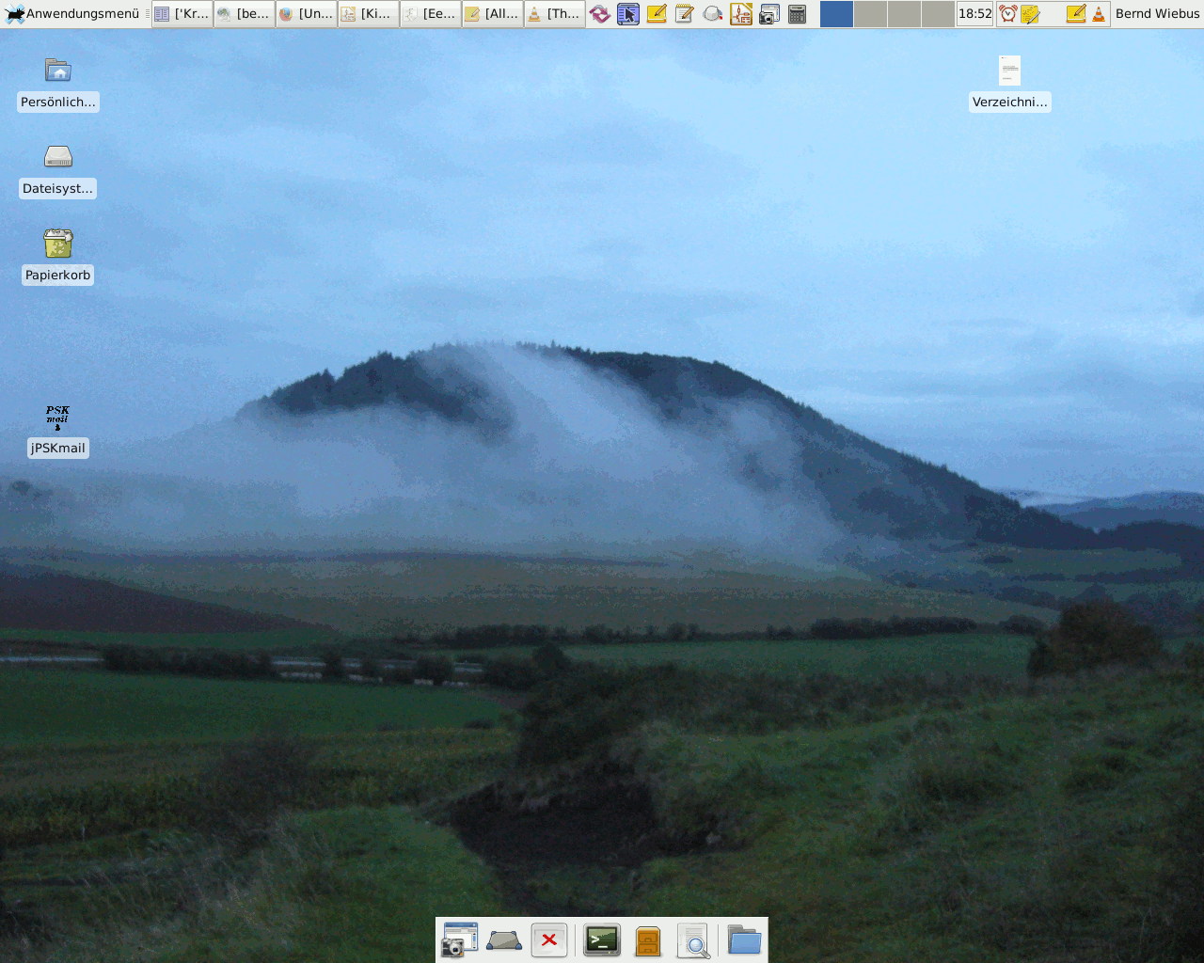Image resolution: width=1204 pixels, height=963 pixels.
Task: Open the Papierkorb trash icon
Action: [x=58, y=256]
